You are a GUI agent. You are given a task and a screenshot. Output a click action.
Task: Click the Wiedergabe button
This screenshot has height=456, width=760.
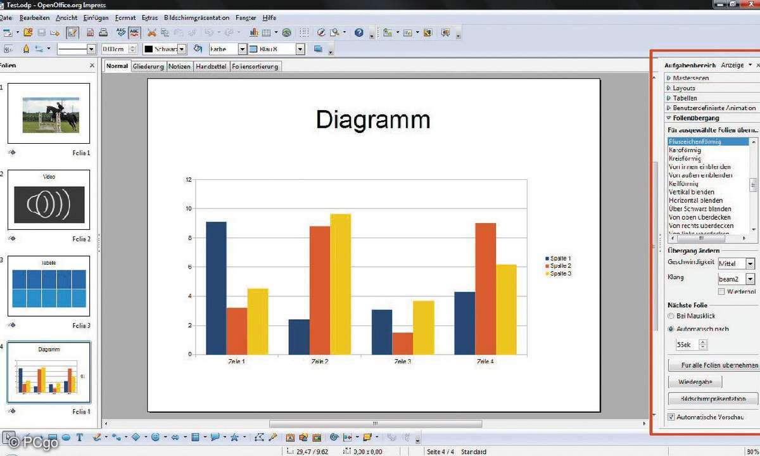tap(695, 382)
